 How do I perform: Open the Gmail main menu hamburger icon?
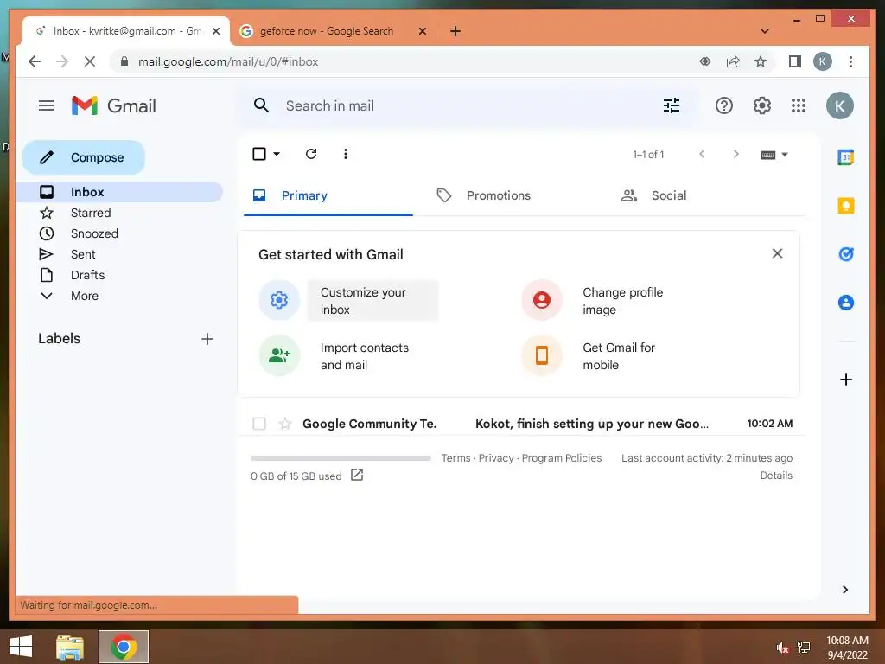coord(47,105)
